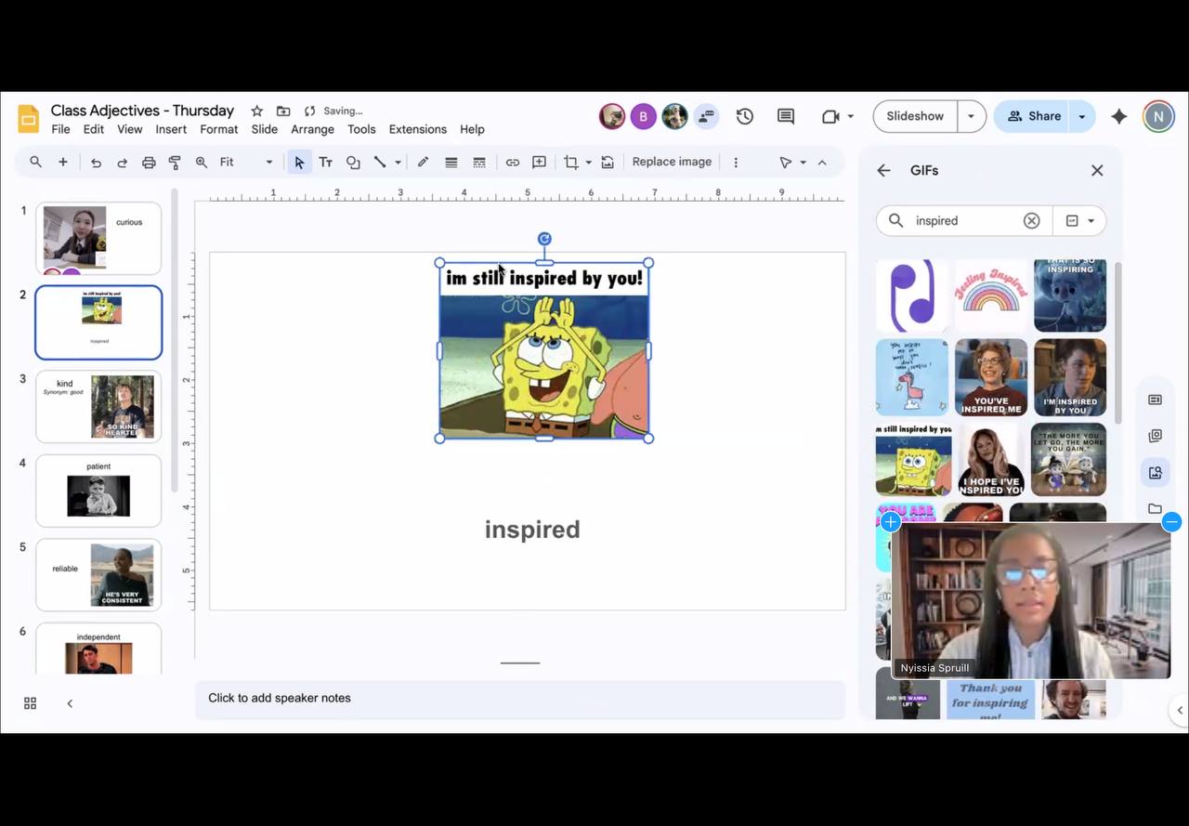Viewport: 1189px width, 826px height.
Task: Open the Arrange menu
Action: click(x=312, y=129)
